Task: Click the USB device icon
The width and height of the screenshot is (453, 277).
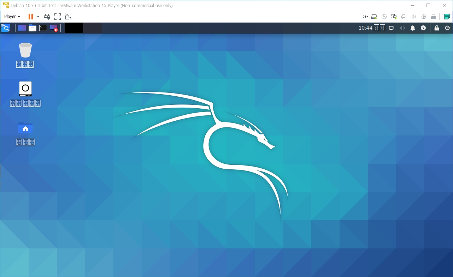Action: 434,17
